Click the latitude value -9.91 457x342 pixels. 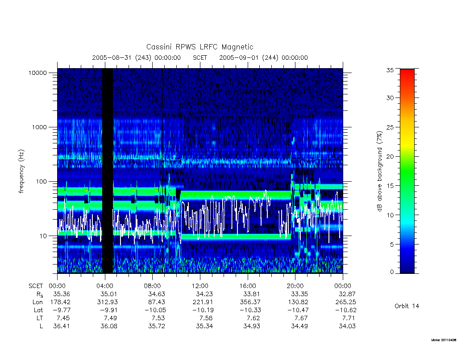109,310
